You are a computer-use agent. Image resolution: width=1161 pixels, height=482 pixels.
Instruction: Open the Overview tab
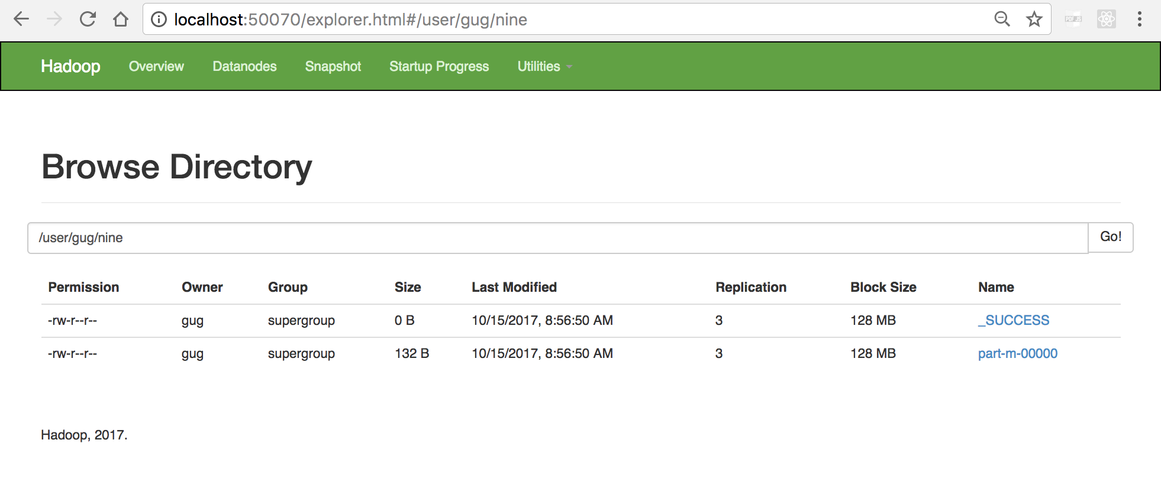pos(156,66)
